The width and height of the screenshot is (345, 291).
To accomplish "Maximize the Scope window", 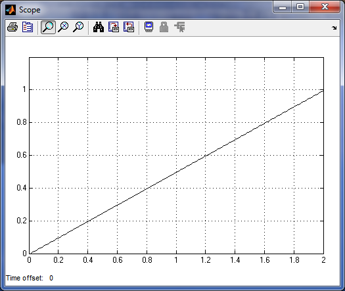I will [300, 7].
